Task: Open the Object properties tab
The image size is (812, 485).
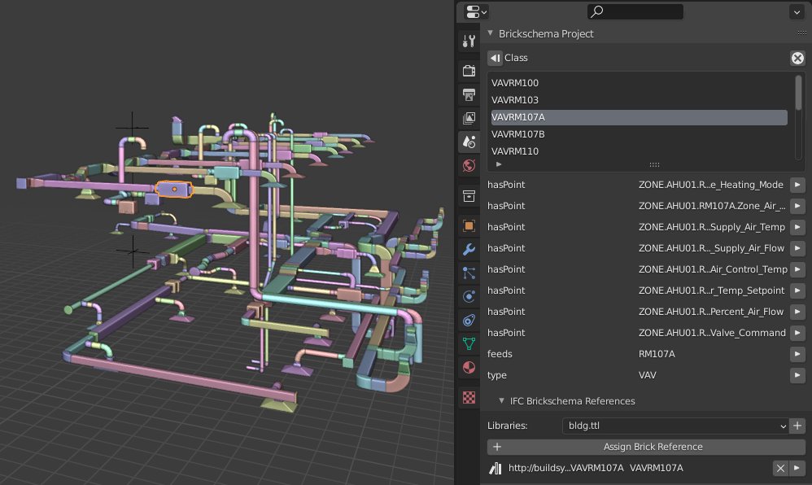Action: point(469,226)
